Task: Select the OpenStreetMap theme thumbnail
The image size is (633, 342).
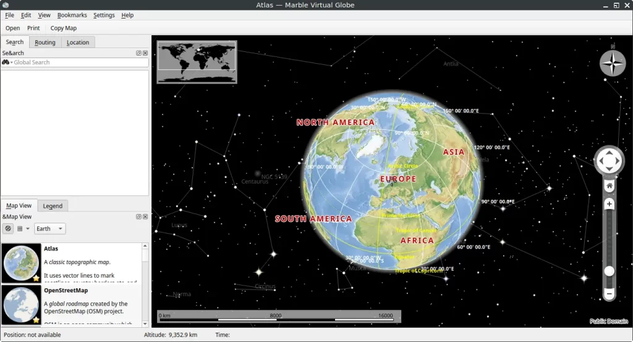Action: (21, 305)
